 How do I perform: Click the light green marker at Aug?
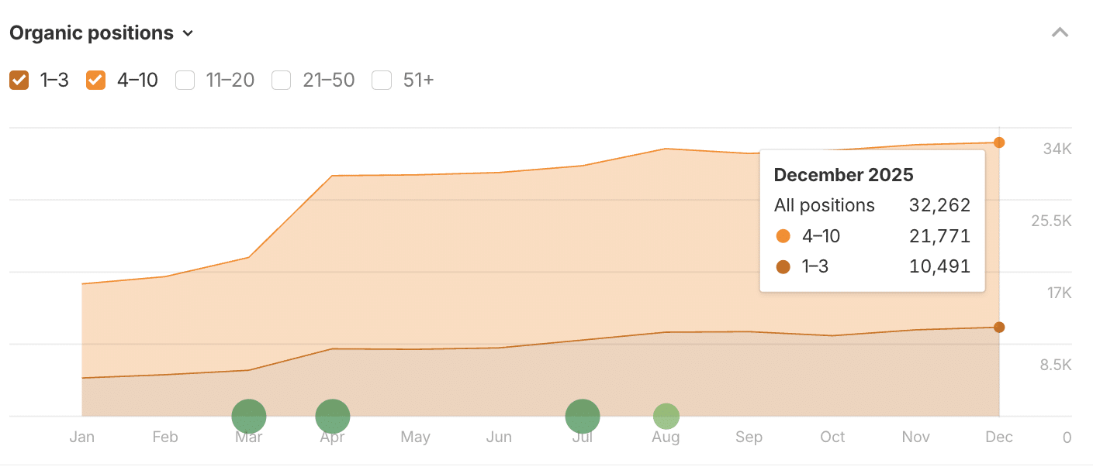tap(666, 417)
